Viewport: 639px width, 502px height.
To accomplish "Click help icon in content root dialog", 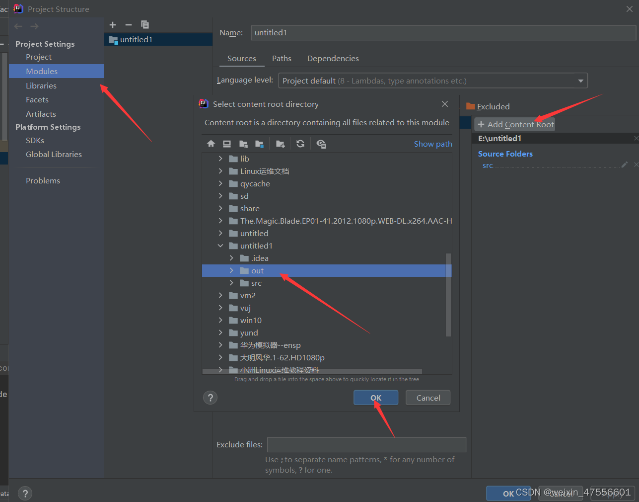I will (x=211, y=398).
